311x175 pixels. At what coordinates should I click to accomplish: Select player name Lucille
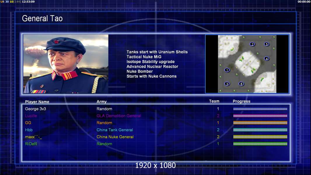31,116
